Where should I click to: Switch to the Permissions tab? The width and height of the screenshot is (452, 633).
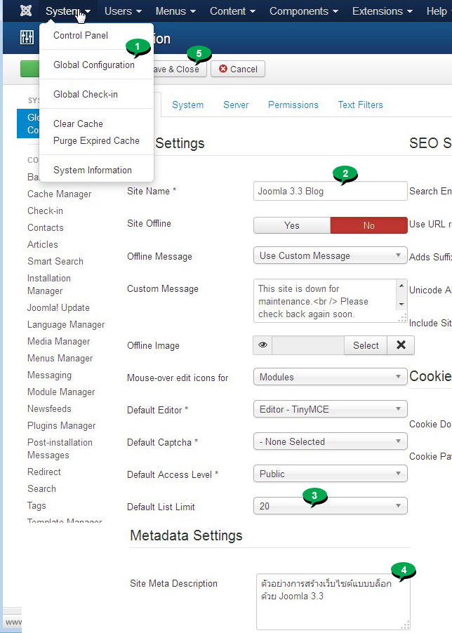click(293, 105)
